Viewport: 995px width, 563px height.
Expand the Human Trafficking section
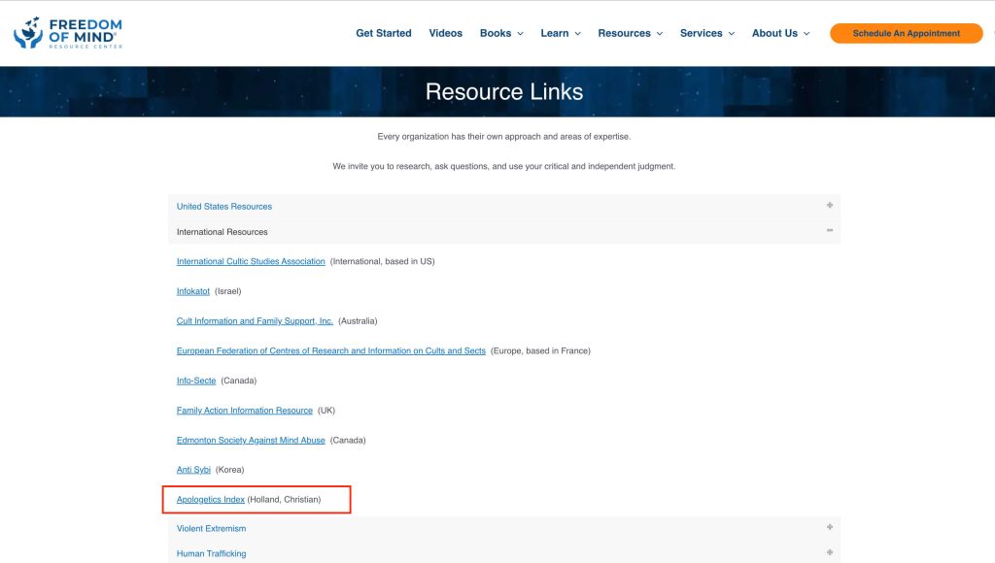point(504,553)
